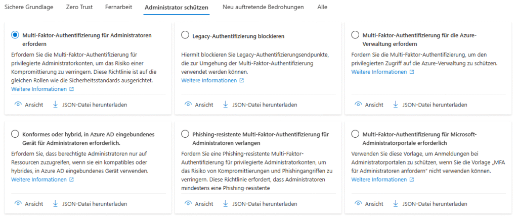Choose Phishing-resistente Multi-Faktor-Authentifizierung radio option
The image size is (518, 220).
click(x=185, y=134)
